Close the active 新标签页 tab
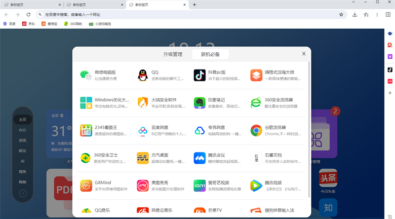This screenshot has width=395, height=219. tap(184, 4)
